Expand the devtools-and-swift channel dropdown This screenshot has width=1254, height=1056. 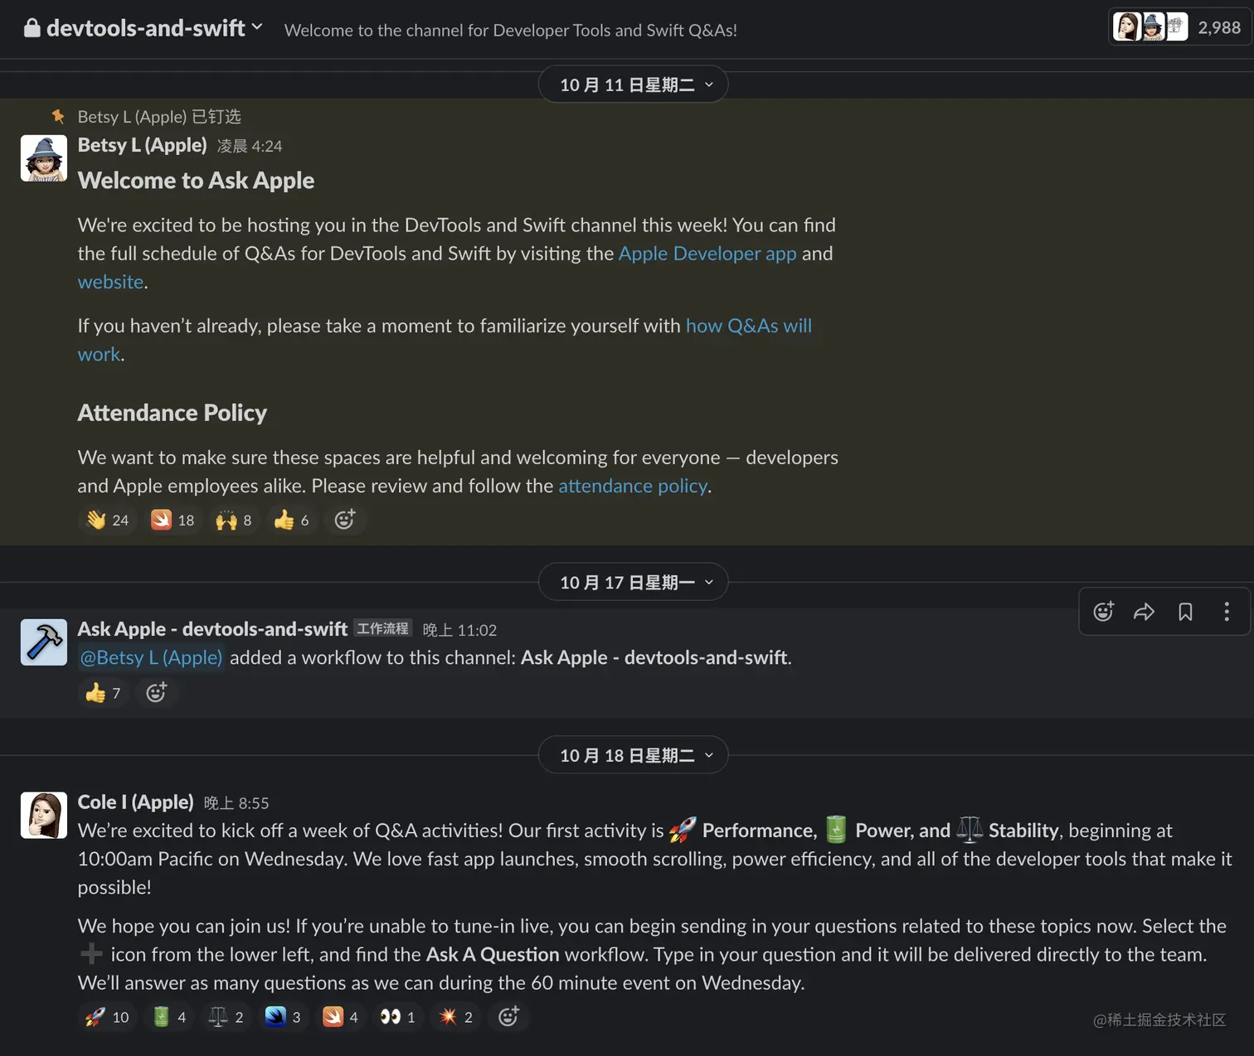(x=258, y=27)
